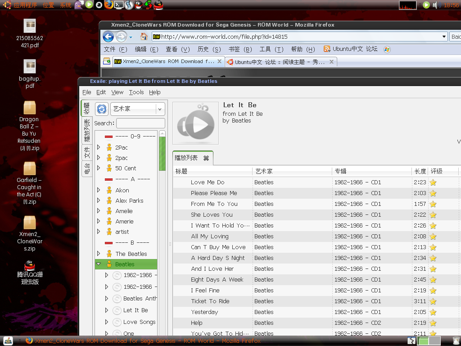Launch the 腾讯QQ desktop shortcut
The image size is (461, 346).
point(30,273)
